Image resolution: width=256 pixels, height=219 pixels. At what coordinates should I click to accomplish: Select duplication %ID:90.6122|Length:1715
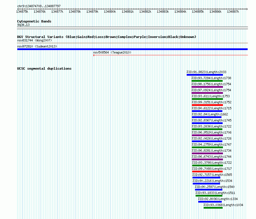coord(212,108)
